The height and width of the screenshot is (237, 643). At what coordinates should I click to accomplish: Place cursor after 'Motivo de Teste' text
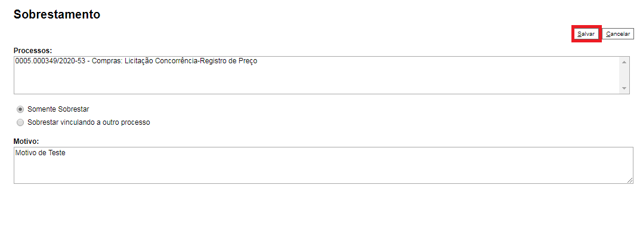coord(66,153)
